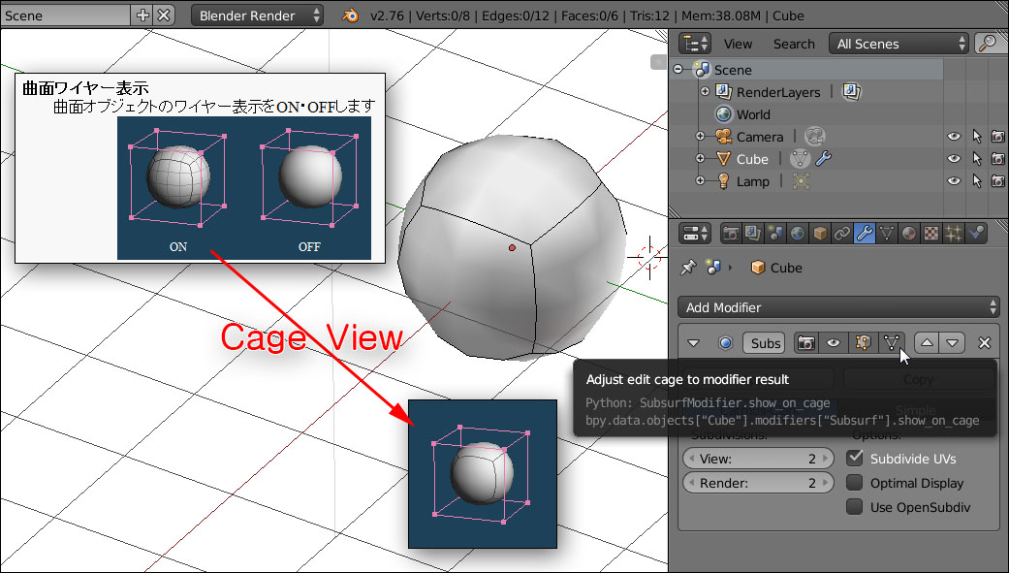Pin the properties context with the pushpin
This screenshot has width=1009, height=573.
pyautogui.click(x=688, y=268)
